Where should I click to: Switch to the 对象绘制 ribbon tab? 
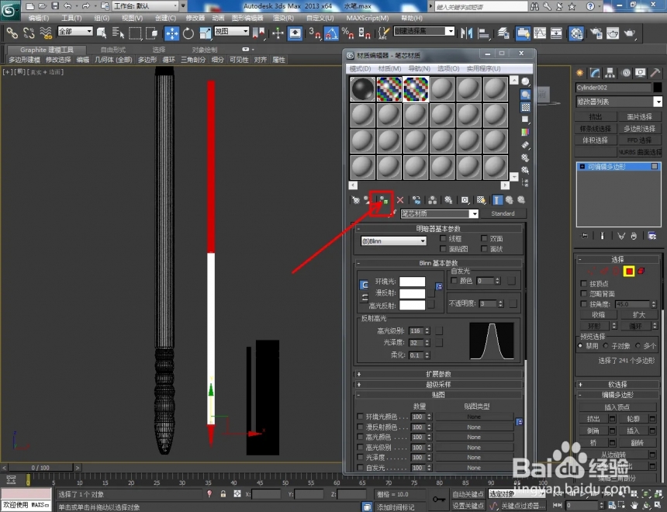point(204,50)
